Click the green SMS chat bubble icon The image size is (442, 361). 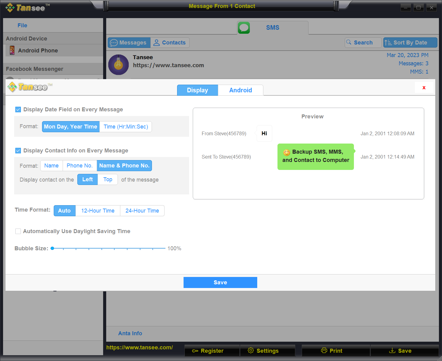pyautogui.click(x=244, y=28)
